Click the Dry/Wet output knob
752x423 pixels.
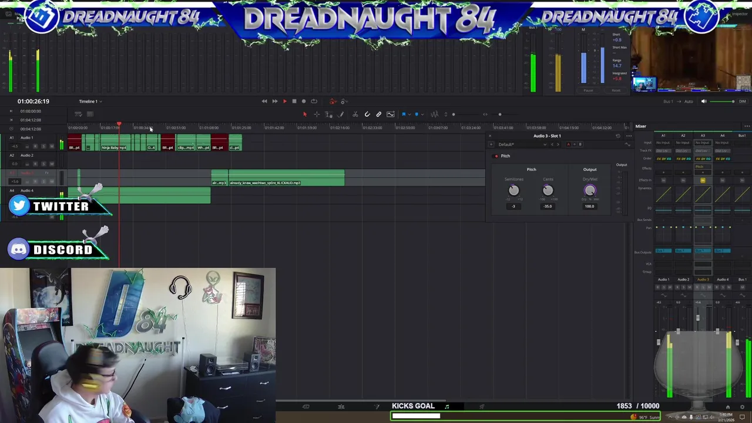click(589, 190)
